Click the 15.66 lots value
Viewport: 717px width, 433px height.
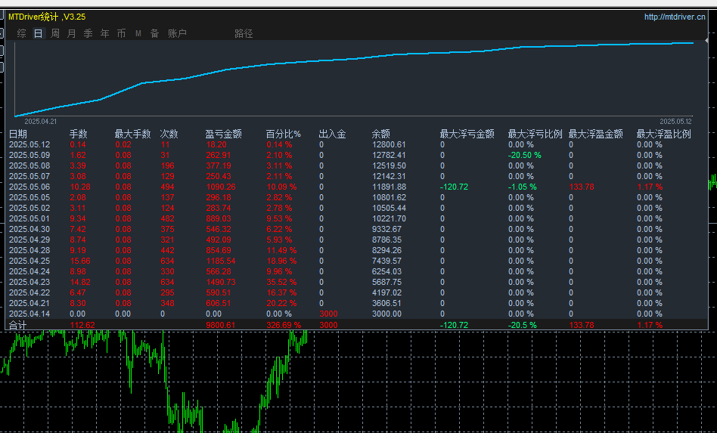tap(80, 261)
